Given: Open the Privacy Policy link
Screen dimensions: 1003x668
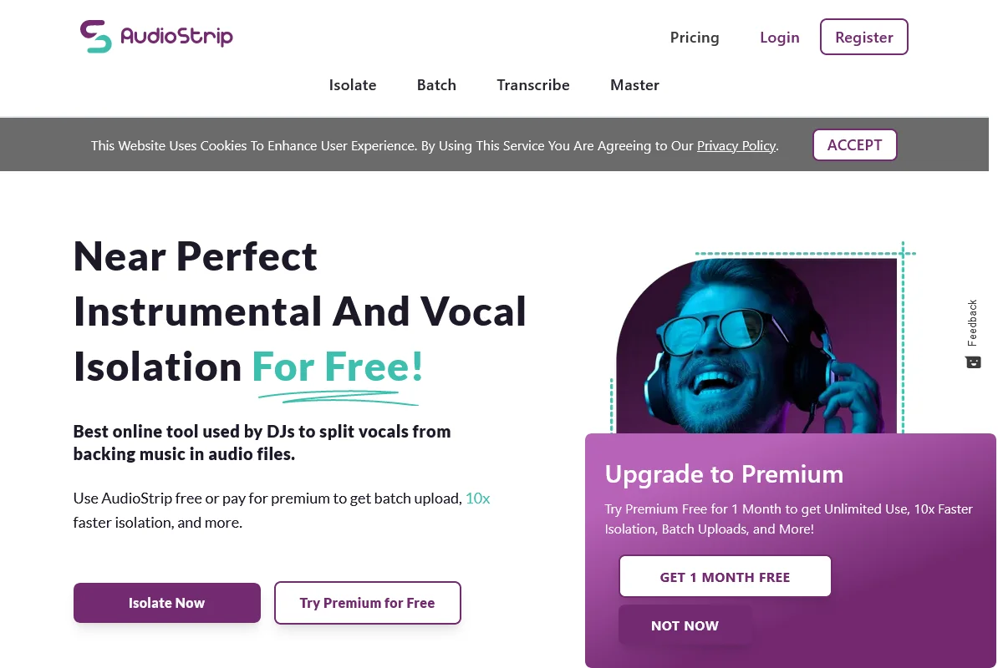Looking at the screenshot, I should [736, 145].
